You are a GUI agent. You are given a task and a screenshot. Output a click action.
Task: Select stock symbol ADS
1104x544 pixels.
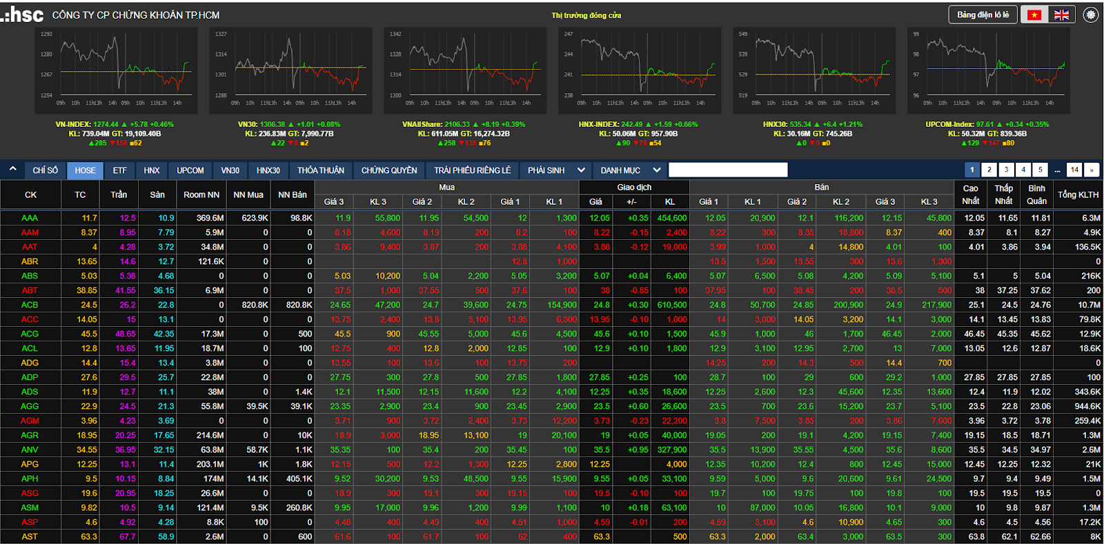pos(30,392)
